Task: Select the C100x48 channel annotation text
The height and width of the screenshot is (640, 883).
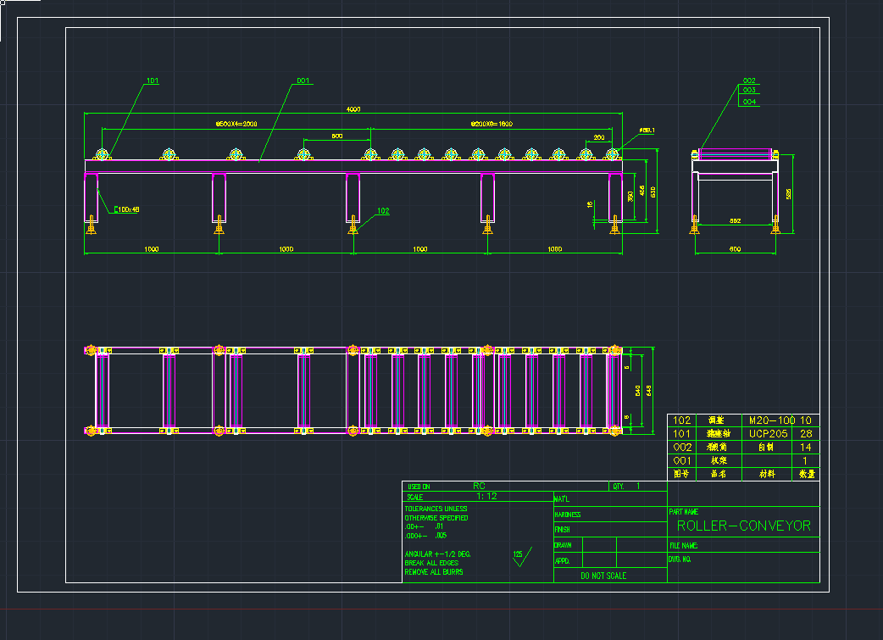Action: pyautogui.click(x=126, y=209)
